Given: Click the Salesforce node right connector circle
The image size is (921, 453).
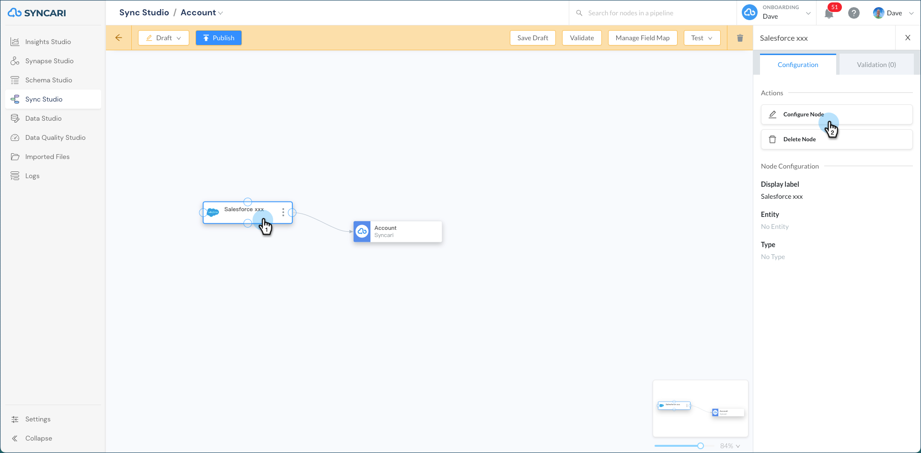Looking at the screenshot, I should (292, 212).
